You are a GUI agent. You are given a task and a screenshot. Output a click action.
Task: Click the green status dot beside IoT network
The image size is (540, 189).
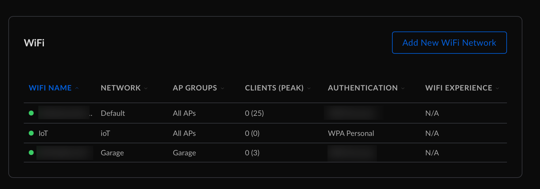click(32, 133)
